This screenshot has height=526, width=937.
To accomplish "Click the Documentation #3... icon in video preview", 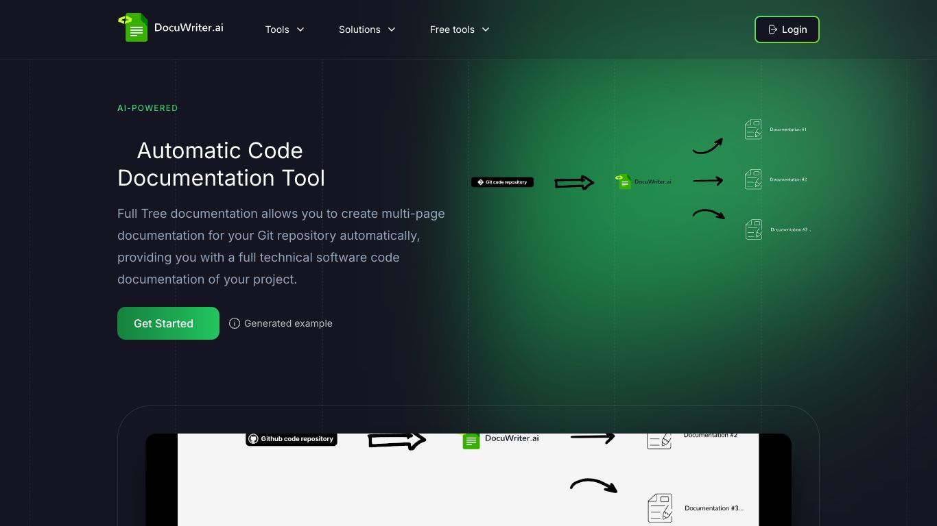I will click(x=660, y=508).
